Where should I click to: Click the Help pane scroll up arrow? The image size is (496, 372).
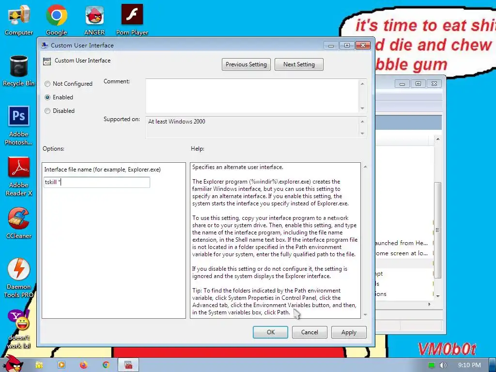click(365, 167)
